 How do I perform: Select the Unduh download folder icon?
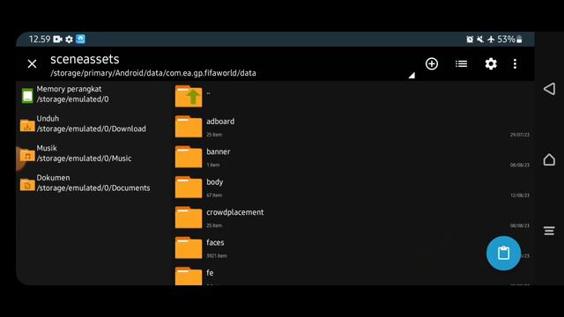[27, 125]
